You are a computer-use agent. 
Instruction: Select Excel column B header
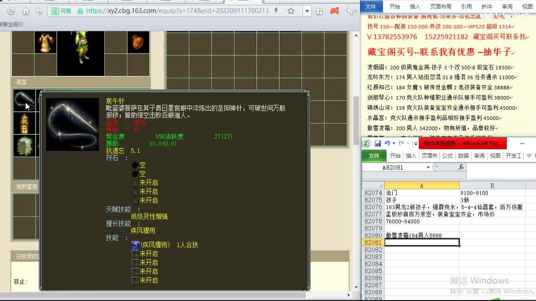tap(492, 185)
